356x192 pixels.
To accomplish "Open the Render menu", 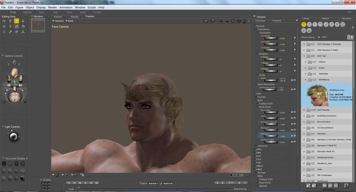I will coord(52,7).
